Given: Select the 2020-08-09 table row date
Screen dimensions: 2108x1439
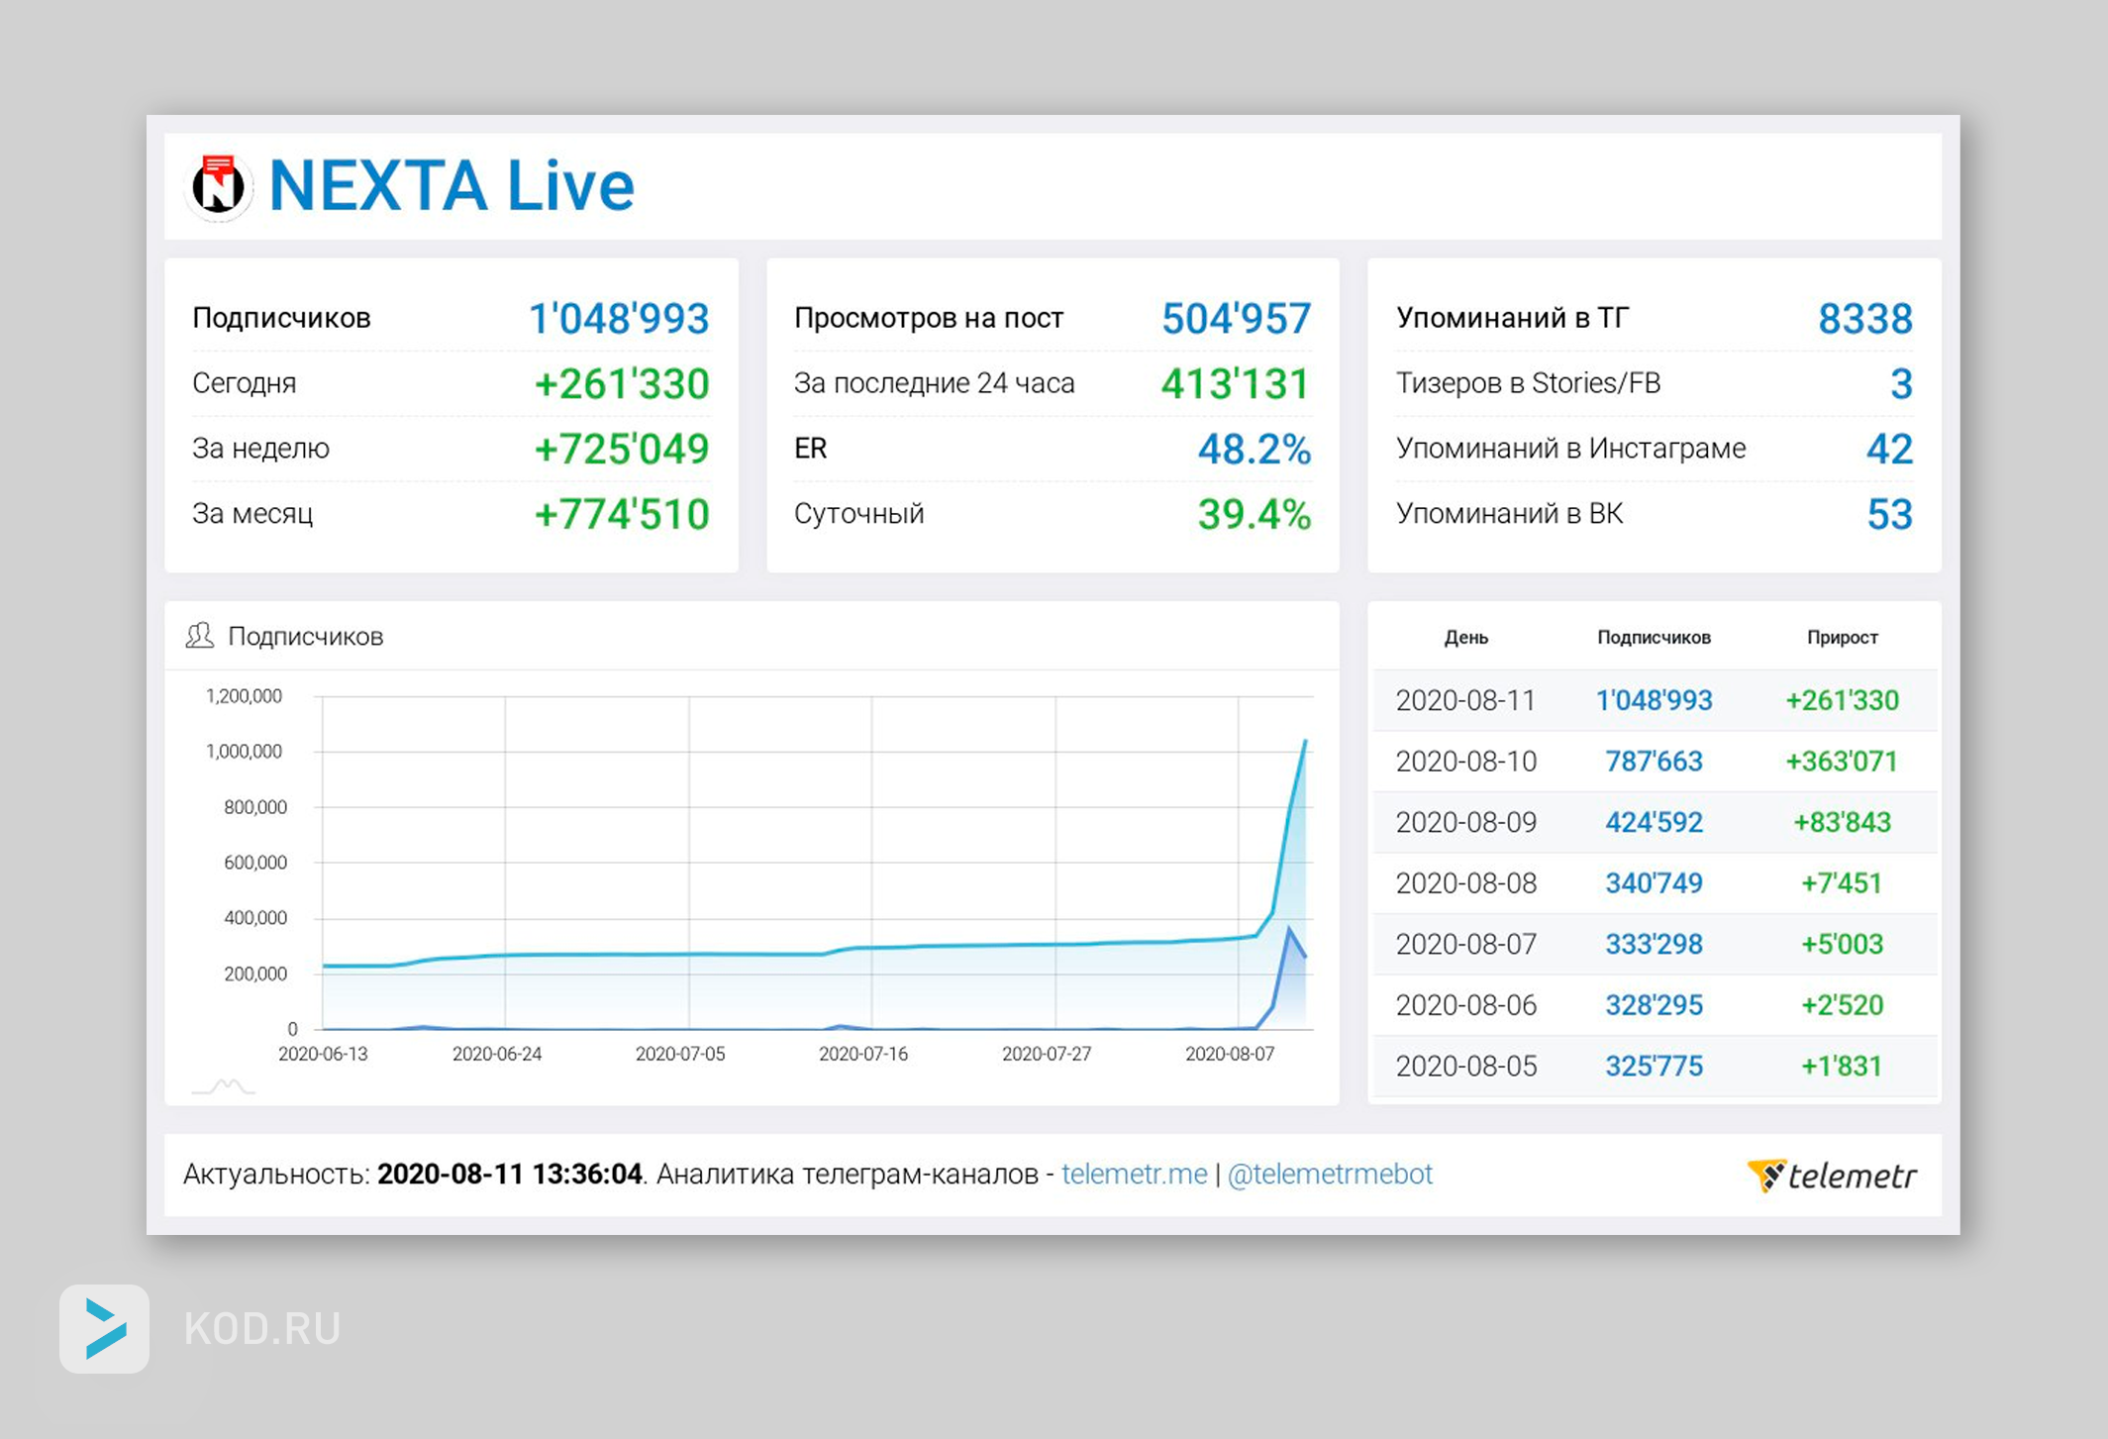Looking at the screenshot, I should coord(1466,822).
